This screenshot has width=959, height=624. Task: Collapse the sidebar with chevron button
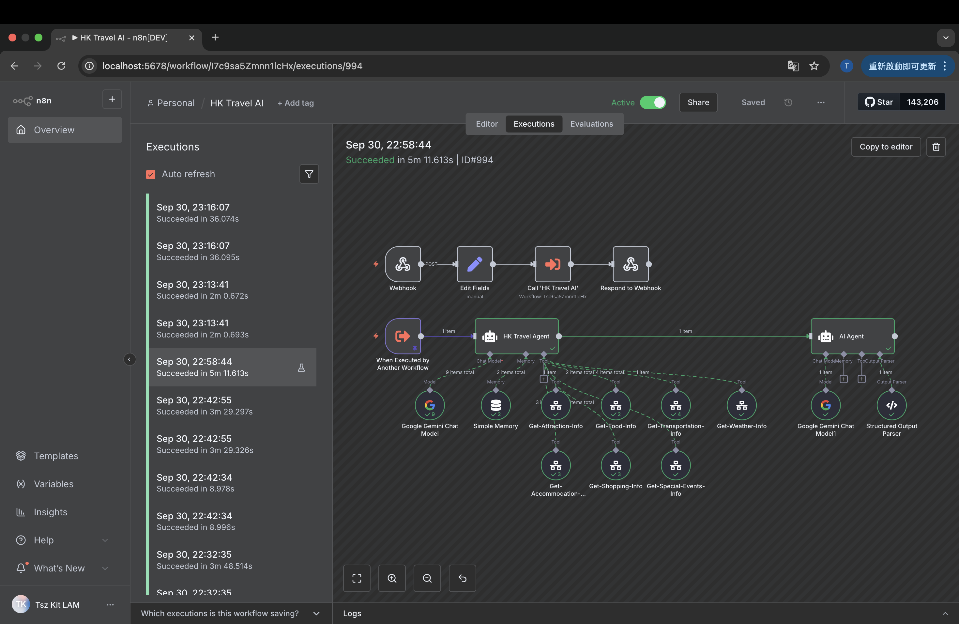[x=129, y=359]
